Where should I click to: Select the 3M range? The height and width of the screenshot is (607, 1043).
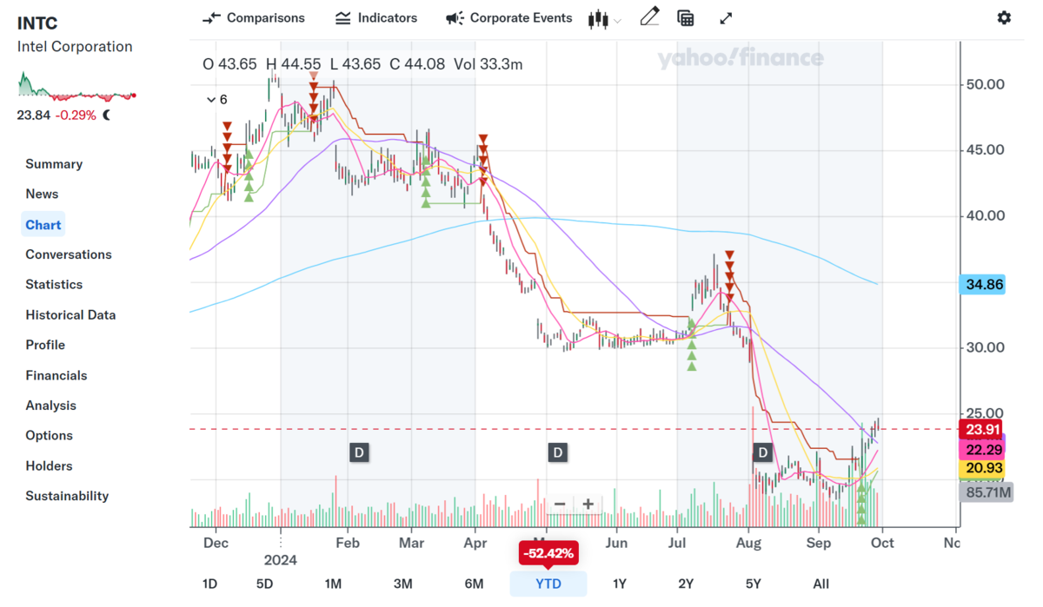click(402, 584)
